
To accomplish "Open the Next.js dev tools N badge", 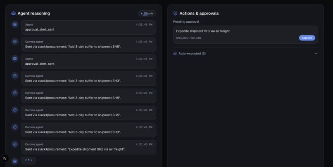I will (x=5, y=158).
